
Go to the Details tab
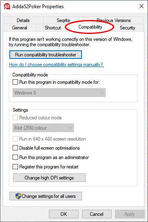coord(23,20)
